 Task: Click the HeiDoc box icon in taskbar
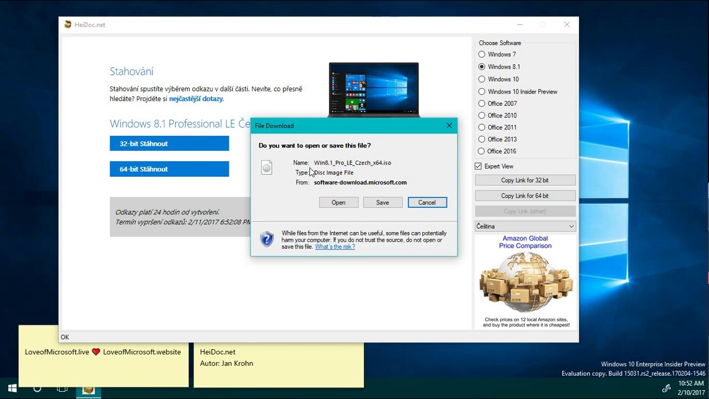coord(89,389)
